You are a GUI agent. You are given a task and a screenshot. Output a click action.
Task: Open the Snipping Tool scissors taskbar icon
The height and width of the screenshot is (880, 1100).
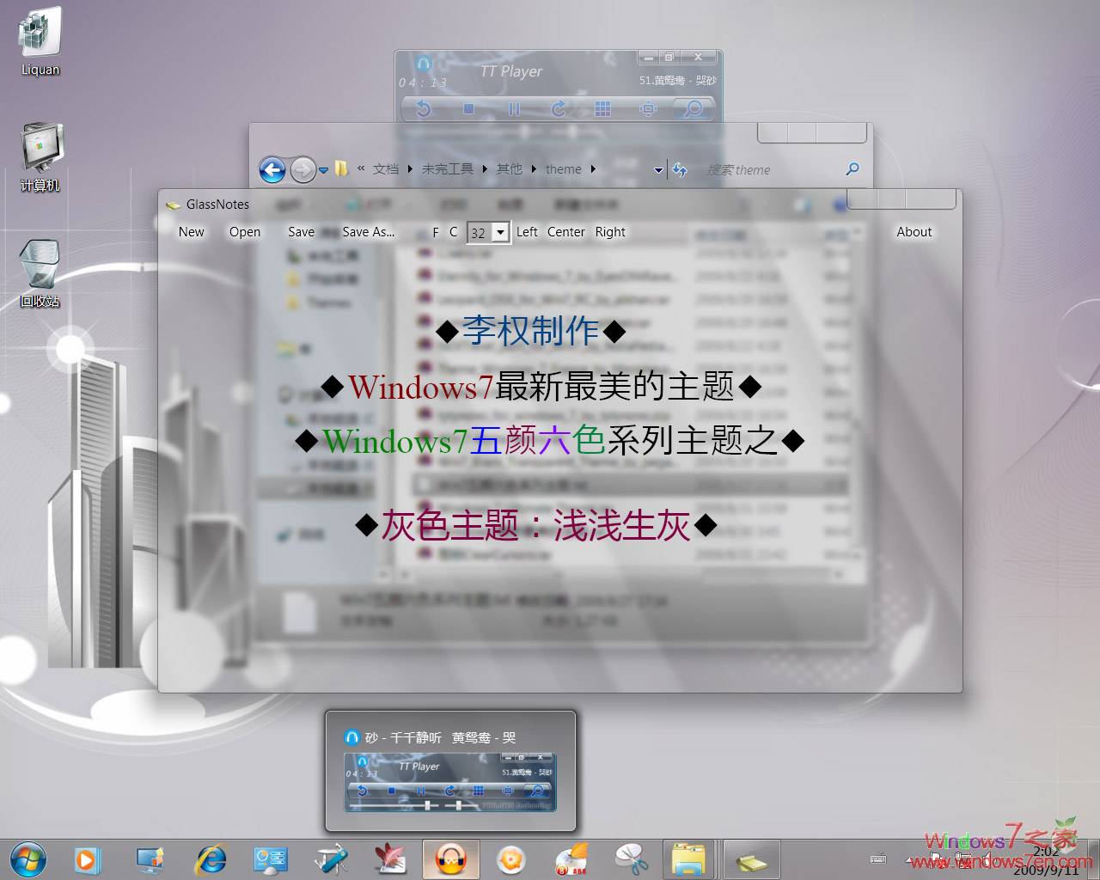[632, 859]
